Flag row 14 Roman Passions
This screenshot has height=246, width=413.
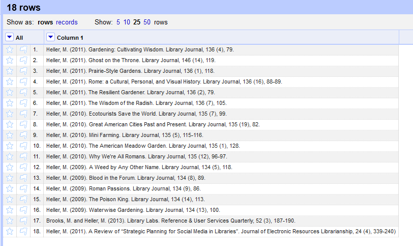click(23, 189)
